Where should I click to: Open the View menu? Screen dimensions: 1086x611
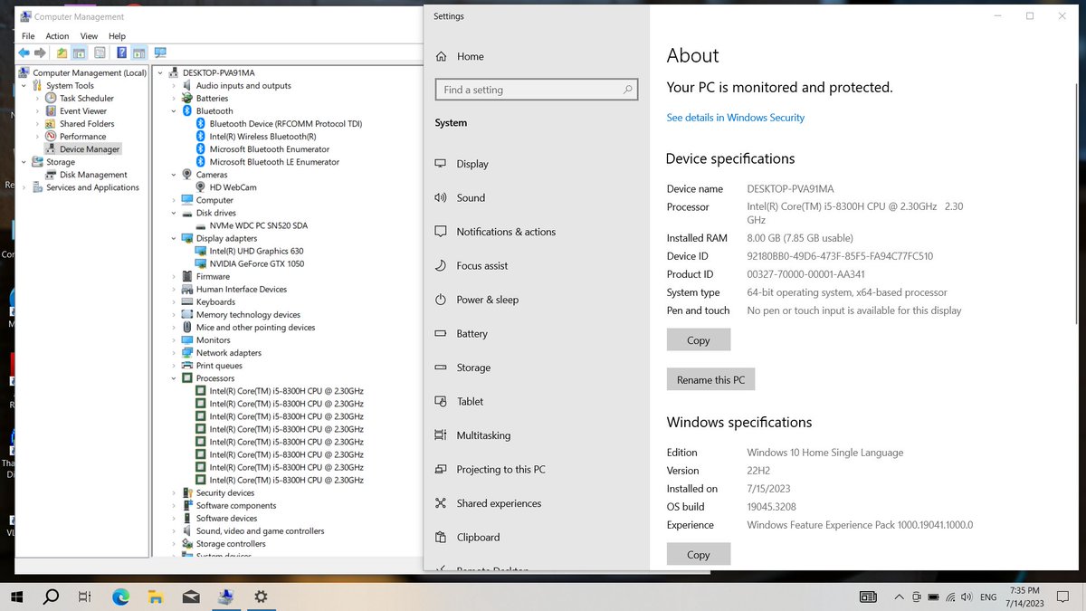click(89, 36)
